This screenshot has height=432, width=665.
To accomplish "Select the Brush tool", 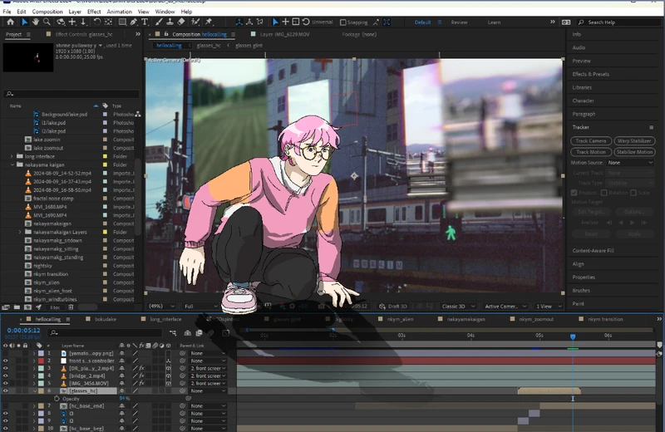I will point(159,22).
